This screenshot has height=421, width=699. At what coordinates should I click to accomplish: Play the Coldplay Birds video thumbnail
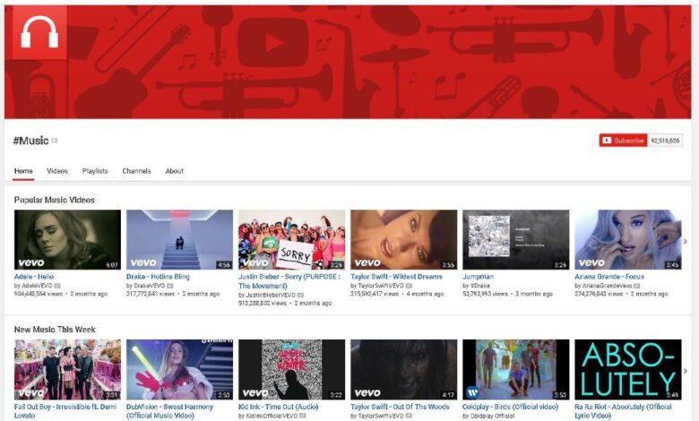(516, 369)
